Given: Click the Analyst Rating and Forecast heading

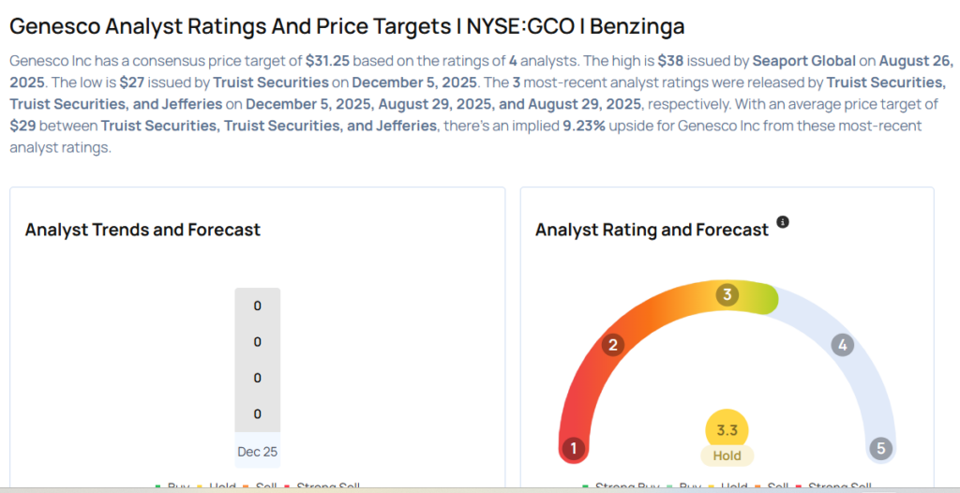Looking at the screenshot, I should pyautogui.click(x=652, y=230).
